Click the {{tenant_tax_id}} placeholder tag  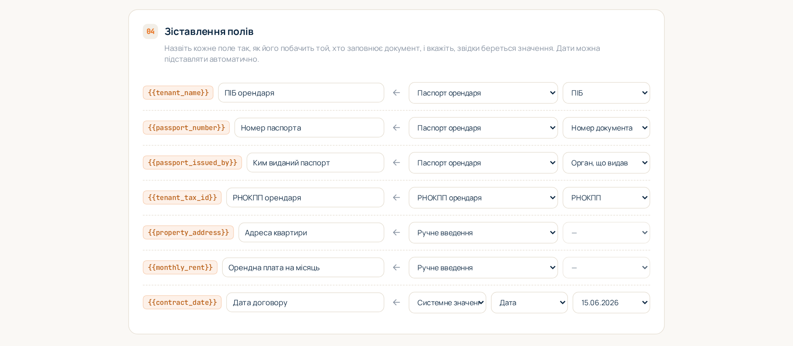182,198
